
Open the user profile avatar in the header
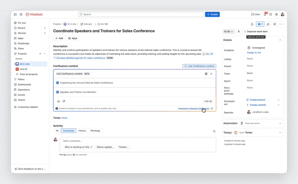[x=282, y=14]
